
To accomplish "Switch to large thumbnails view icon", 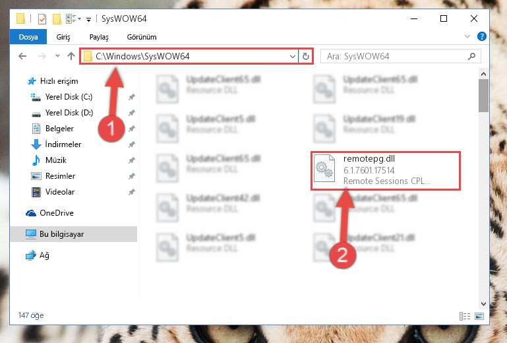I will pos(479,316).
